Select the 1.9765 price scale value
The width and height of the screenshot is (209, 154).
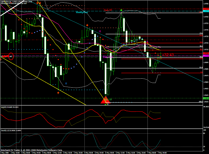(206, 17)
